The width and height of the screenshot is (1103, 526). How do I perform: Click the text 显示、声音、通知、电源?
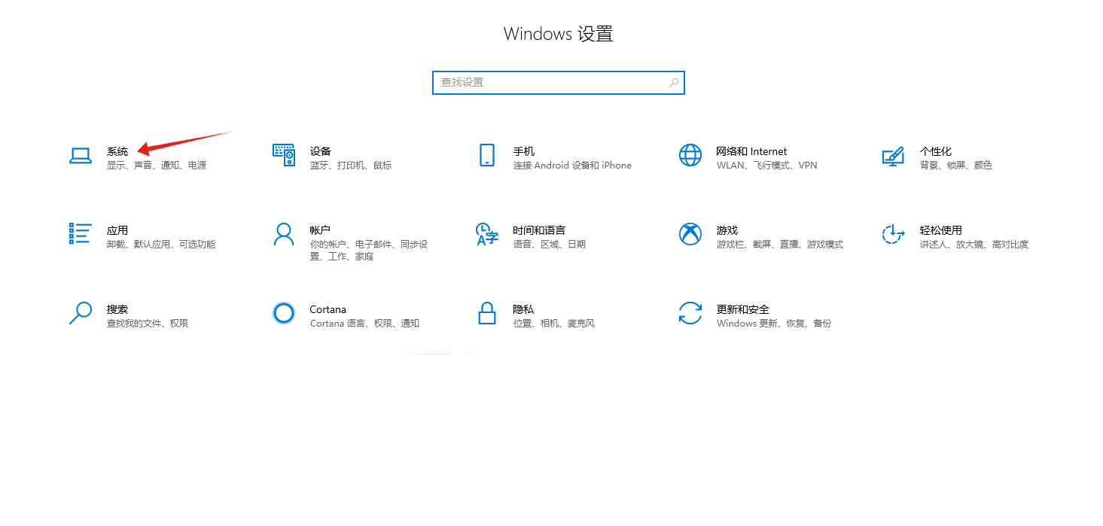(x=157, y=166)
